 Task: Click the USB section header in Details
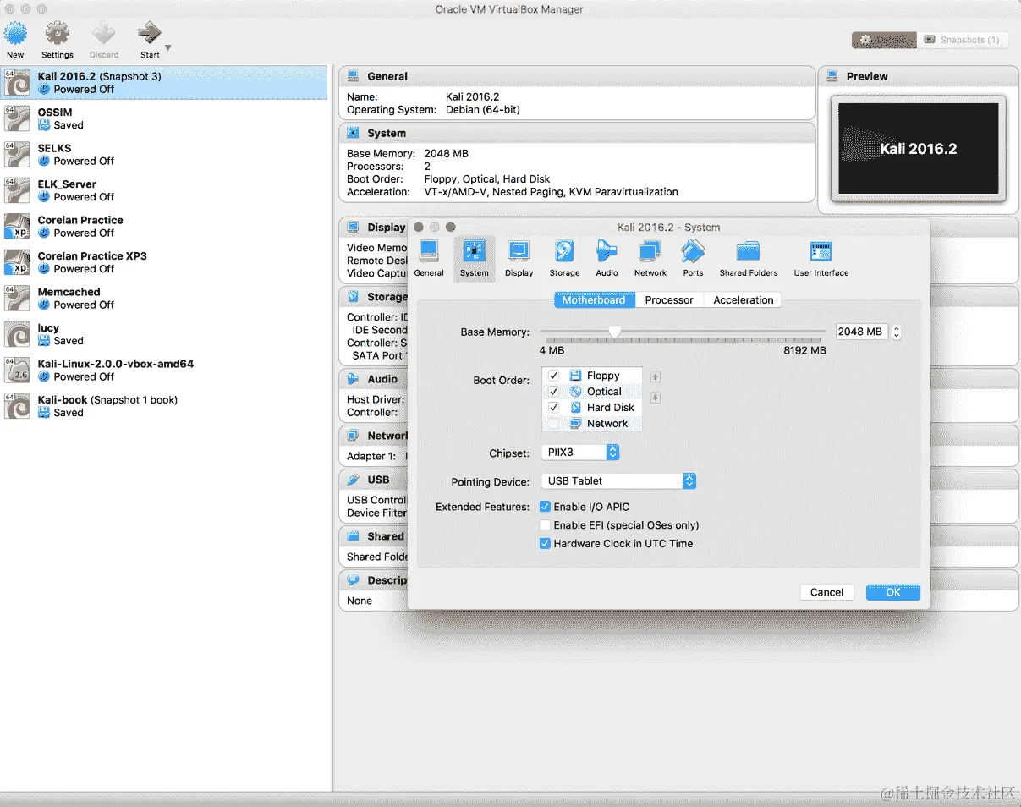click(375, 479)
